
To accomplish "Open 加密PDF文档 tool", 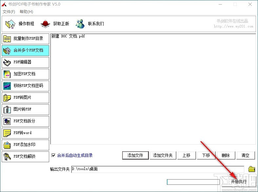I will [x=26, y=74].
